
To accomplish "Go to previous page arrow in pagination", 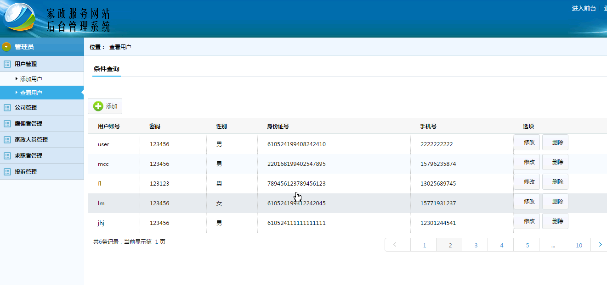I will click(397, 245).
